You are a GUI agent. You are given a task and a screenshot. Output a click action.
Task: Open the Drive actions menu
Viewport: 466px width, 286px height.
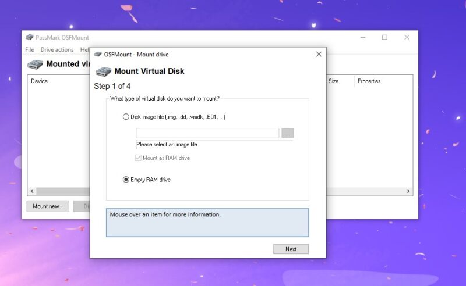(57, 50)
